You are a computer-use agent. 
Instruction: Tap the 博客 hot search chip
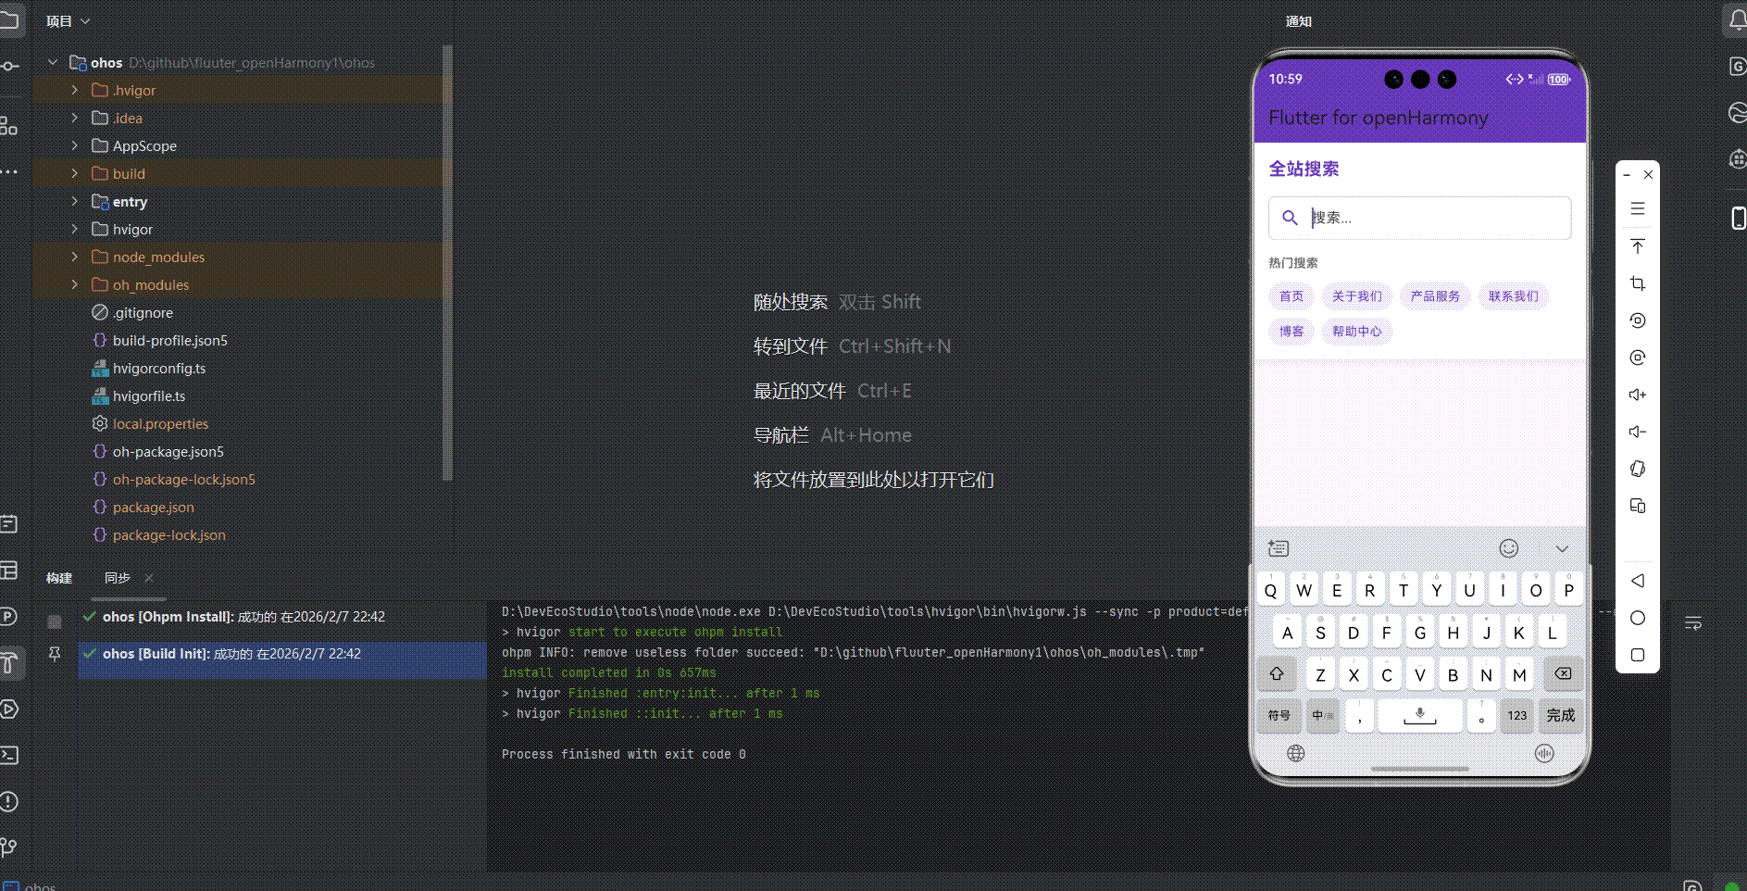1292,332
